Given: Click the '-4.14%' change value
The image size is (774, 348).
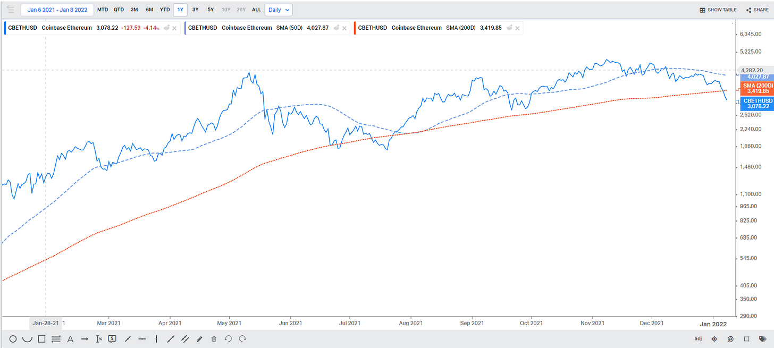Looking at the screenshot, I should pos(151,28).
